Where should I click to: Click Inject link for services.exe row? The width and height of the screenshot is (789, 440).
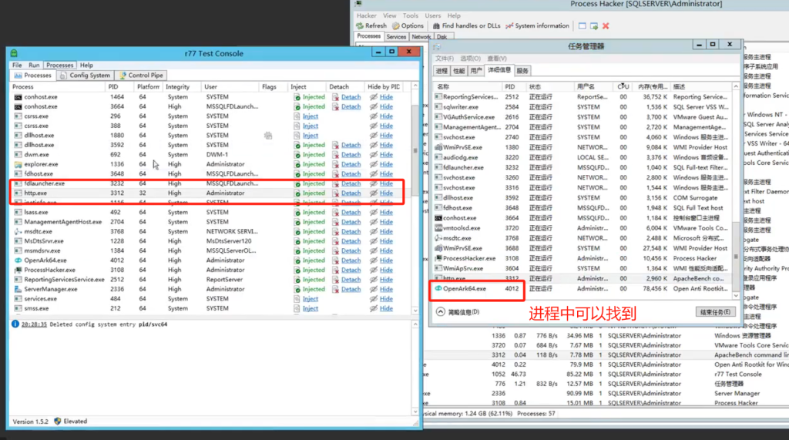(311, 299)
